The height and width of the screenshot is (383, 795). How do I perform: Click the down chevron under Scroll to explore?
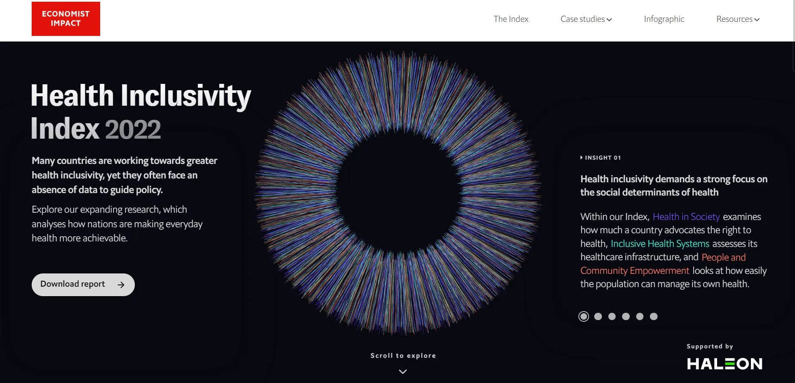click(403, 371)
